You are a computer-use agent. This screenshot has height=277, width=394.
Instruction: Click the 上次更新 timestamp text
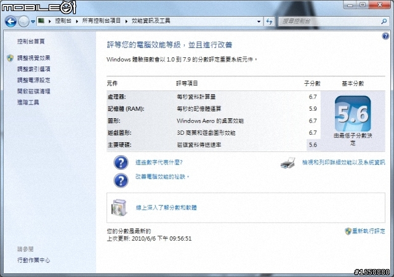click(149, 239)
